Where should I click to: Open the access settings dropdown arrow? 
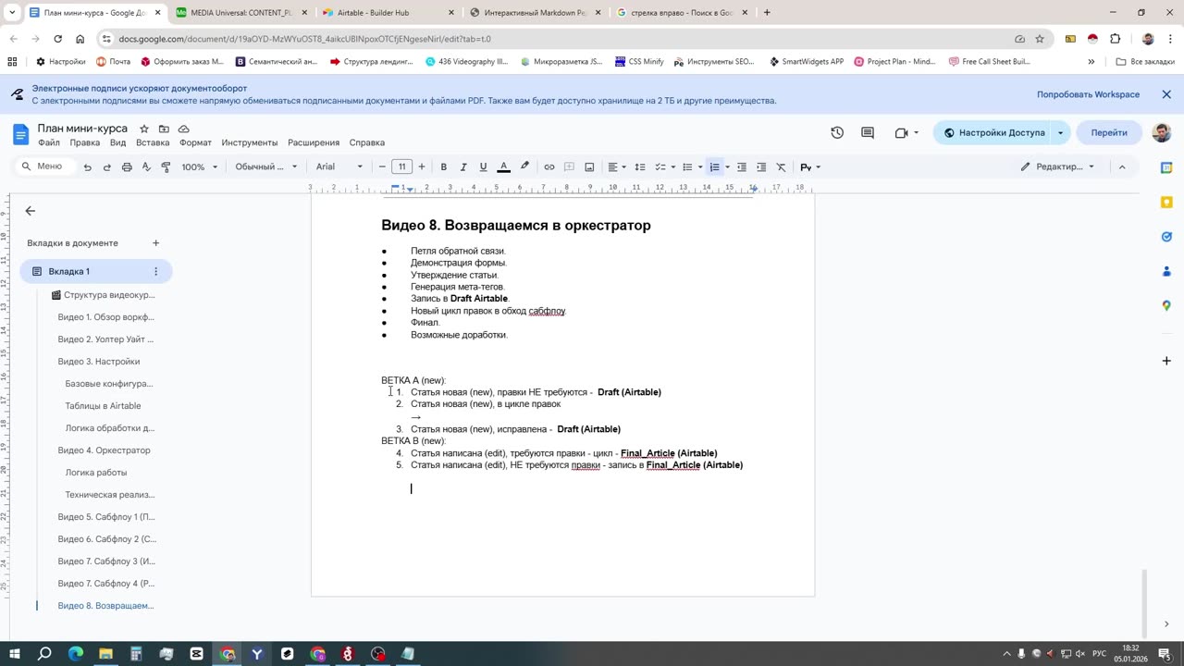coord(1060,133)
